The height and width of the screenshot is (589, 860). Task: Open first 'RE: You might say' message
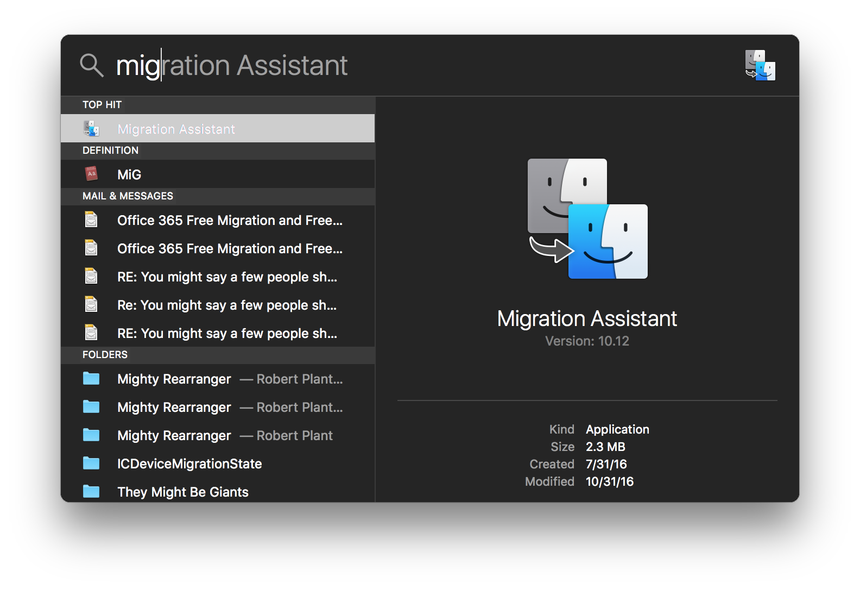pos(218,277)
